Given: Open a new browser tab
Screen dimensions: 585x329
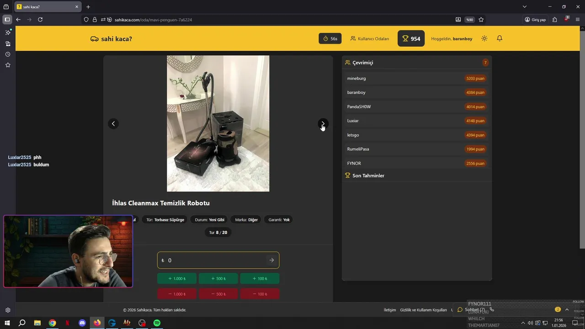Looking at the screenshot, I should [88, 7].
